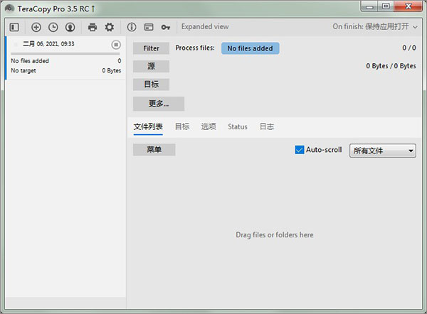Switch to the Status tab
This screenshot has height=314, width=427.
point(238,127)
